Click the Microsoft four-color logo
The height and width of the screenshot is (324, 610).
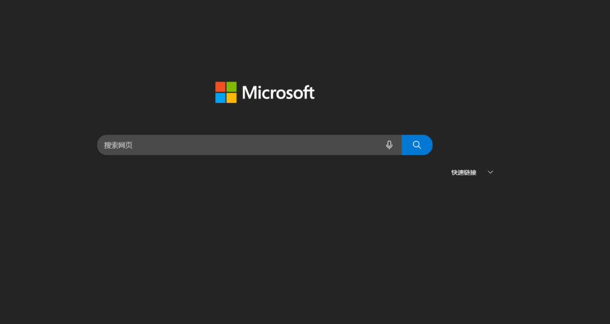click(x=226, y=92)
